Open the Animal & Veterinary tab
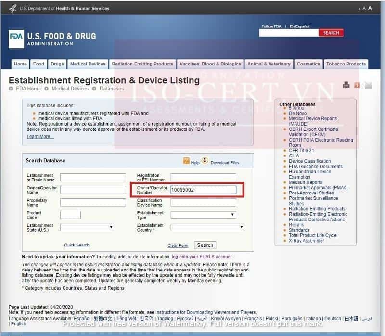This screenshot has height=336, width=385. (x=269, y=64)
